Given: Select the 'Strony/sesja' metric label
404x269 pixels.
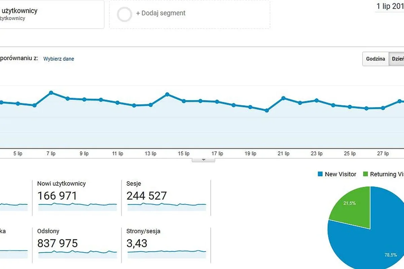Looking at the screenshot, I should click(143, 231).
